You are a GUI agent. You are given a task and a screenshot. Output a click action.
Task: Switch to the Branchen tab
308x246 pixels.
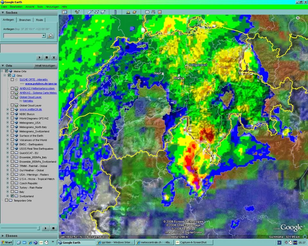[25, 20]
